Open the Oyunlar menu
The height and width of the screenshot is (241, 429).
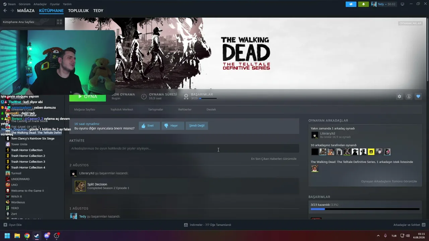click(55, 4)
